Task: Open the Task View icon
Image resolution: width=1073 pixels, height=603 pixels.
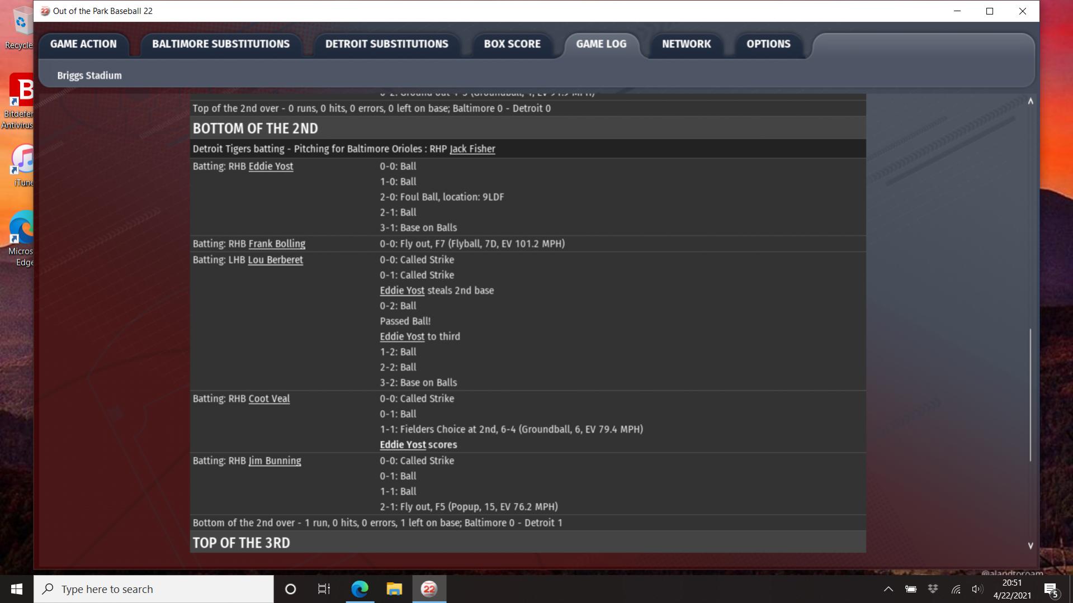Action: pos(324,589)
